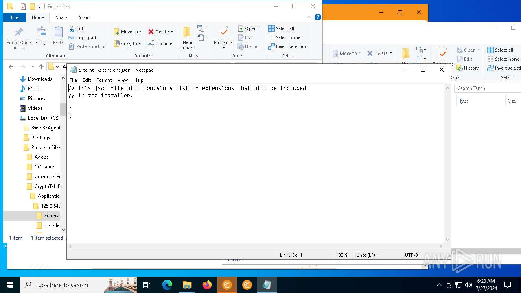Click History in Extensions window ribbon
Screen dimensions: 521x293
[249, 46]
